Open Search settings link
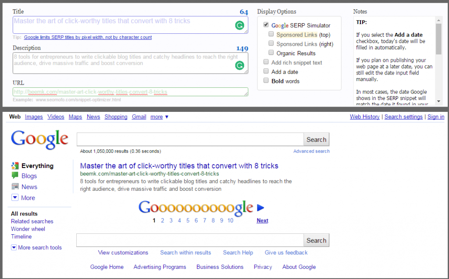This screenshot has height=279, width=449. (x=403, y=117)
